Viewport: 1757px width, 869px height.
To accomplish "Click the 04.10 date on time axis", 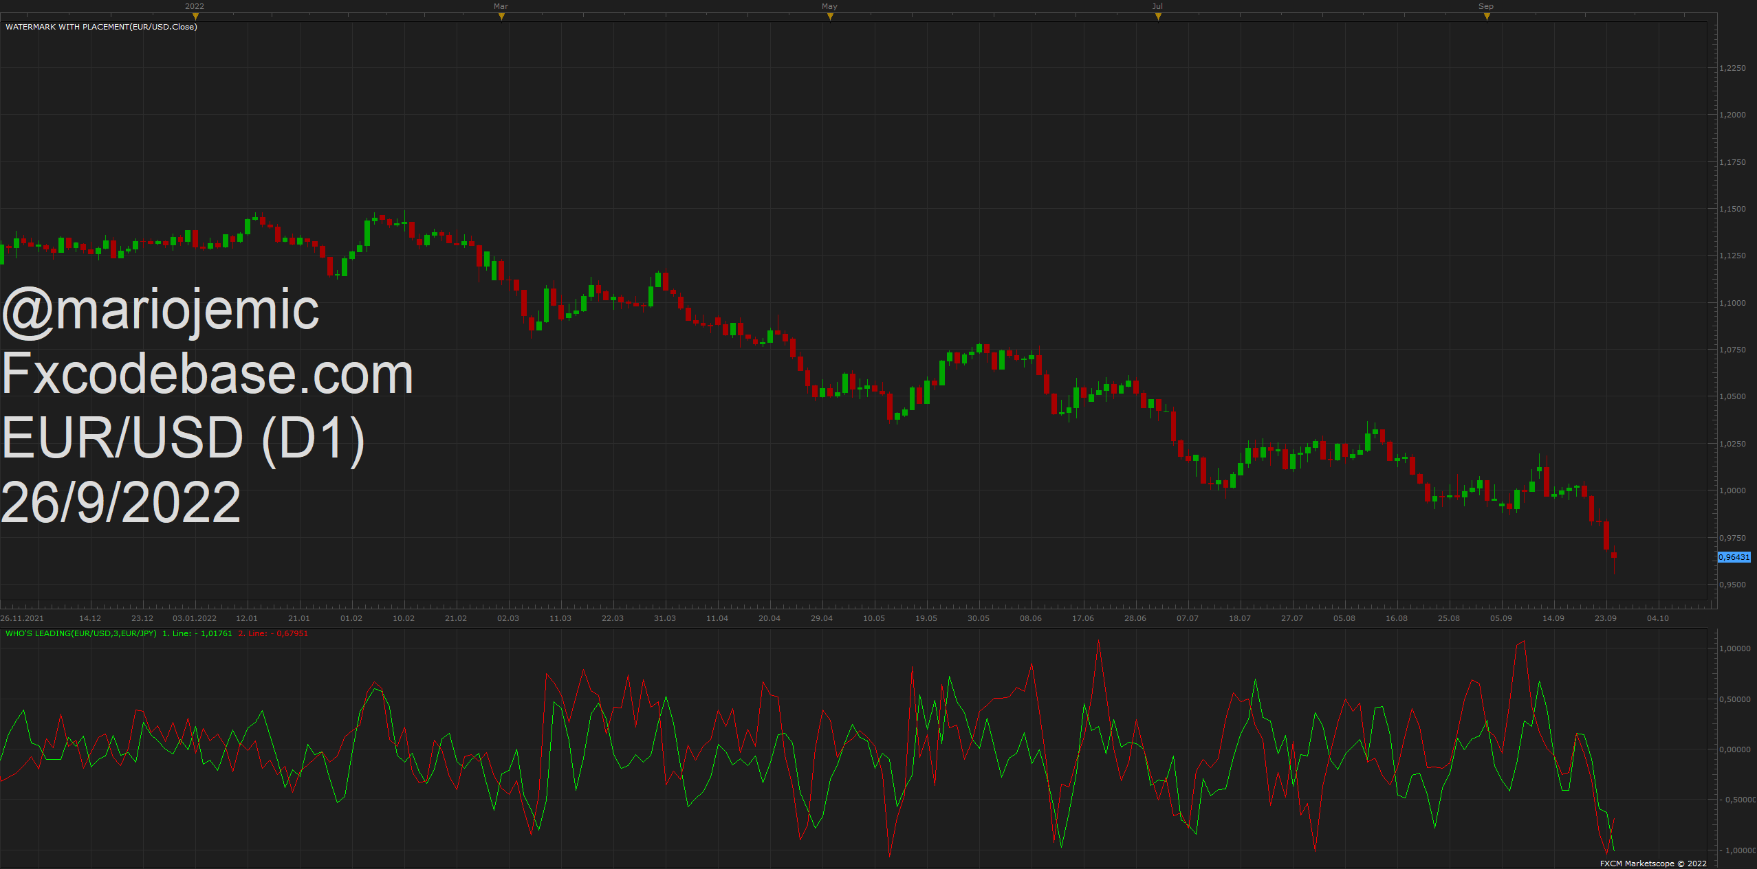I will click(x=1658, y=618).
